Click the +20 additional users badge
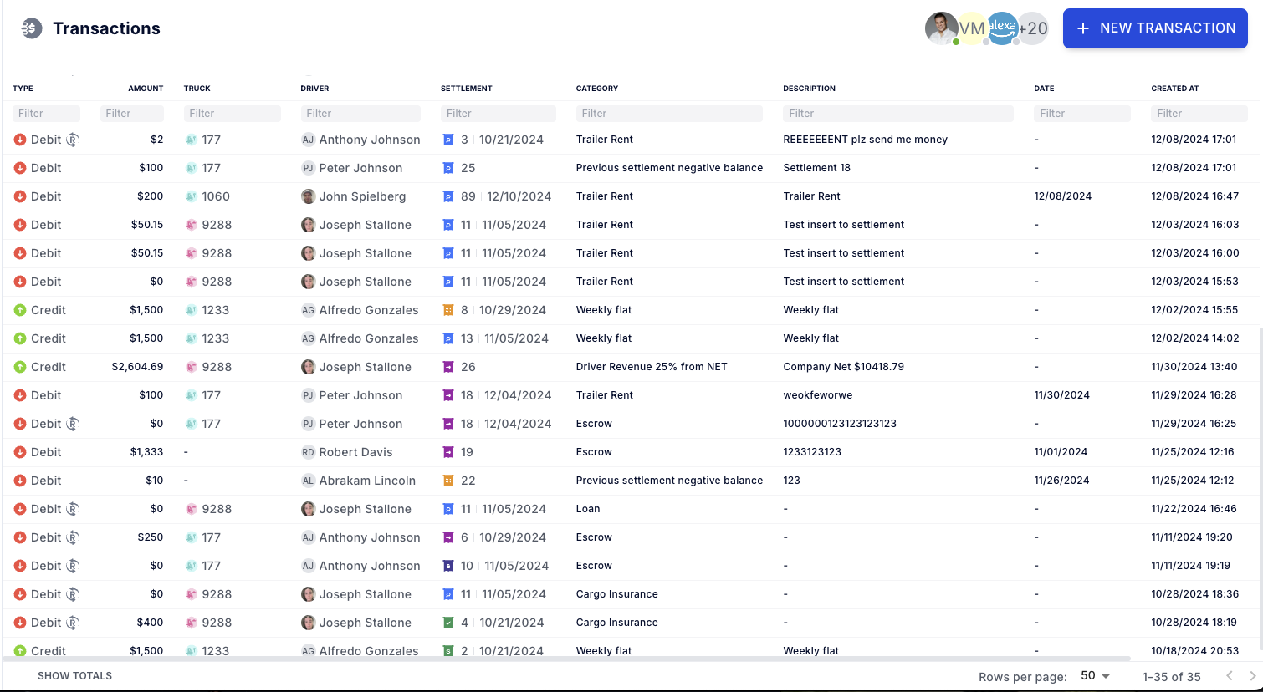Viewport: 1263px width, 692px height. pyautogui.click(x=1034, y=28)
